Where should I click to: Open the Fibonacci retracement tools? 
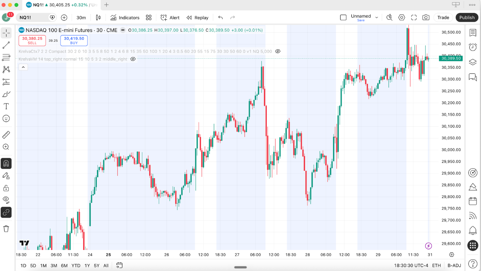6,57
